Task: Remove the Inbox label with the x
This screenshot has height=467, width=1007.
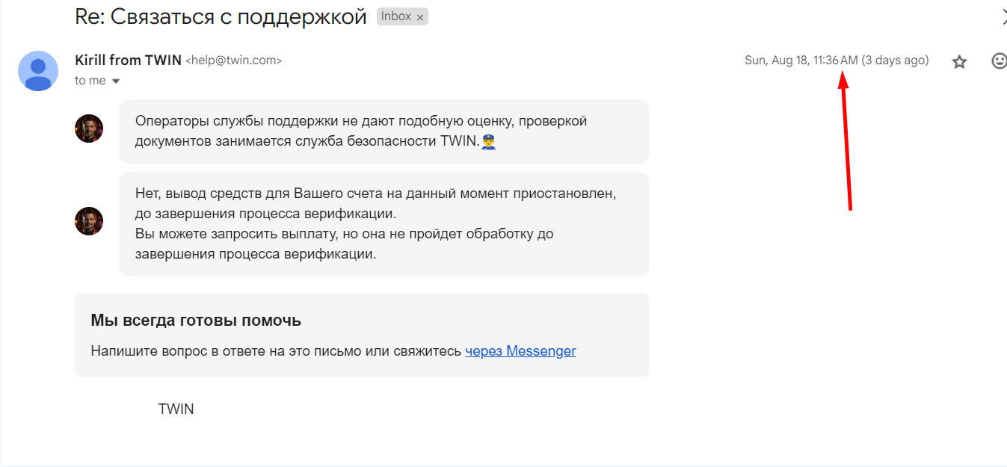Action: click(x=420, y=17)
